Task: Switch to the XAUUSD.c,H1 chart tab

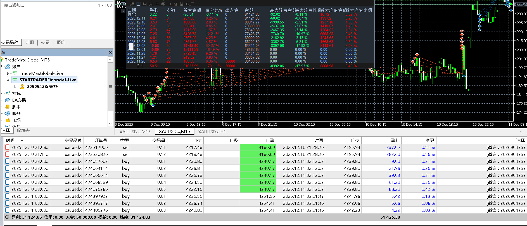Action: [212, 132]
